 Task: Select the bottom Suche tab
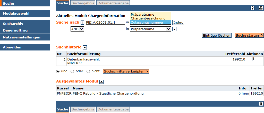coord(63,109)
